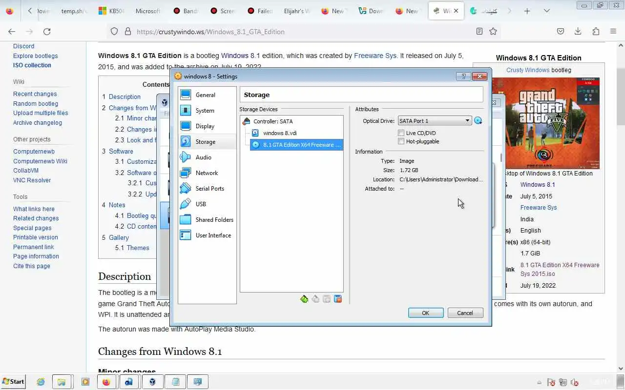The height and width of the screenshot is (390, 625).
Task: Open the Firefox hamburger application menu
Action: coord(613,31)
